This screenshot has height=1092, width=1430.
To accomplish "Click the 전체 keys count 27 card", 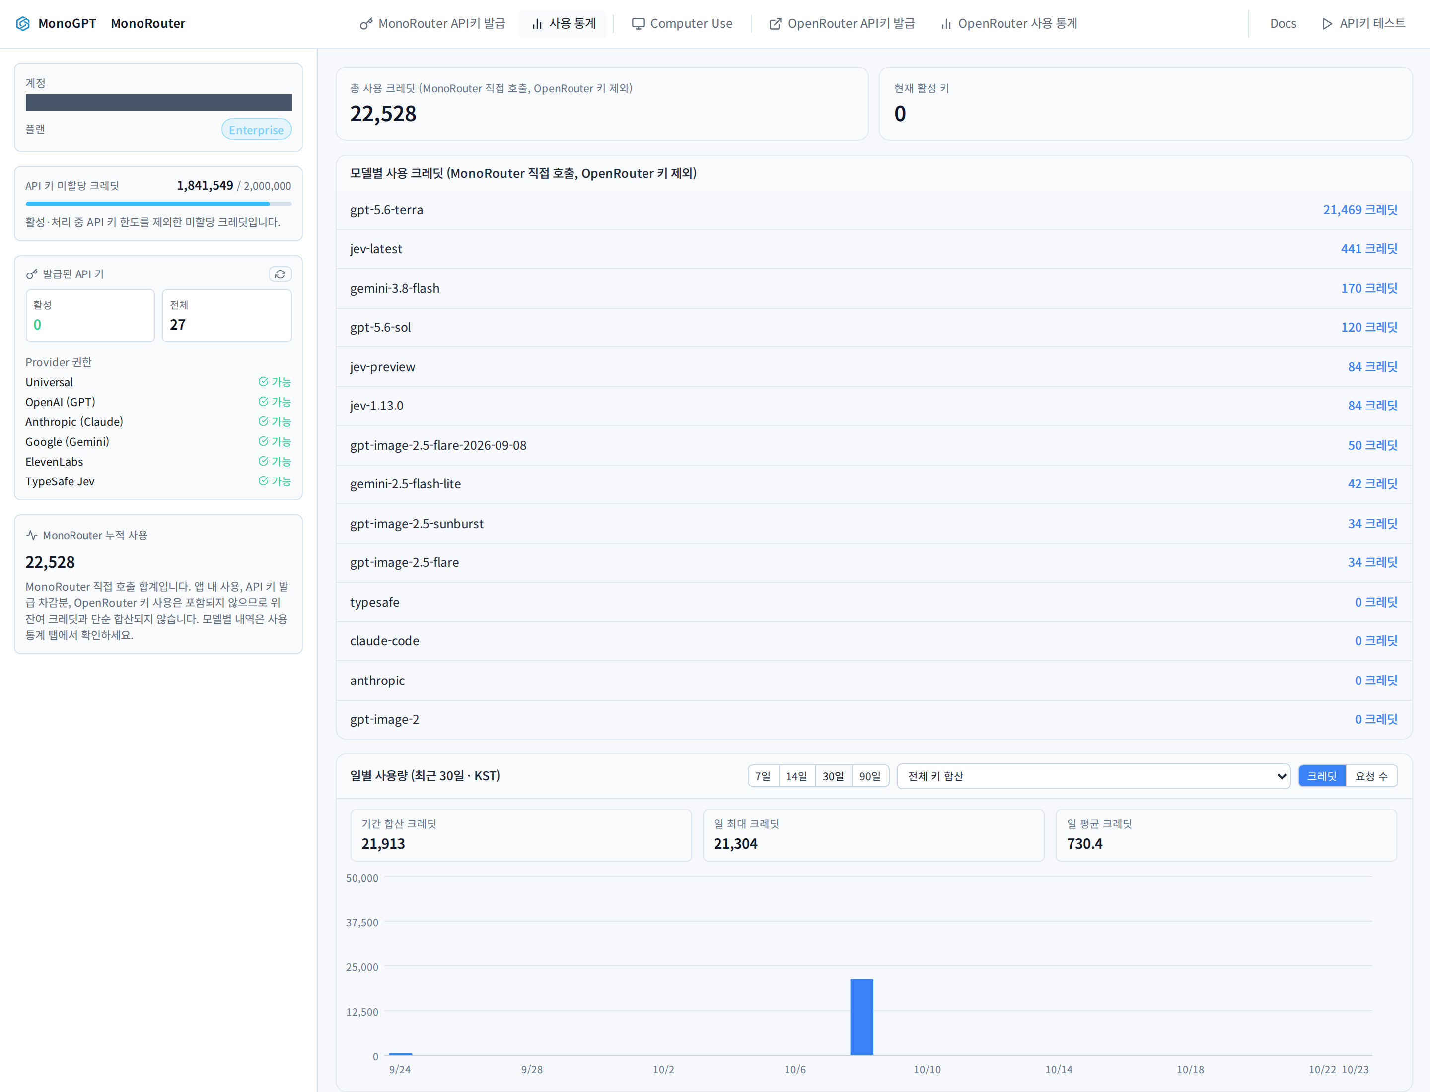I will point(227,316).
